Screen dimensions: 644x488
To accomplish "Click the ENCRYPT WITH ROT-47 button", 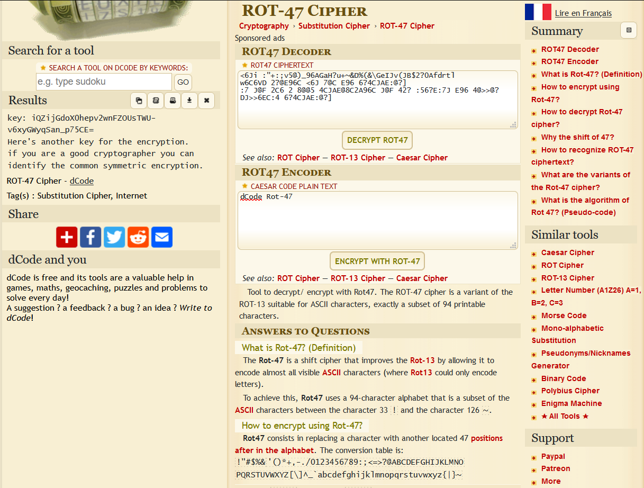I will coord(377,261).
